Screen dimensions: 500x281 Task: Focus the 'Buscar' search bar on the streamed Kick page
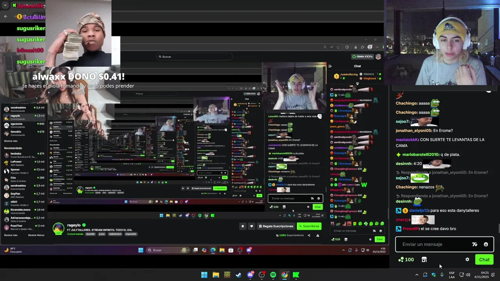point(195,57)
